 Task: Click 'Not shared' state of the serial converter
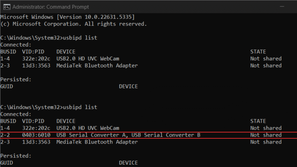[x=266, y=135]
